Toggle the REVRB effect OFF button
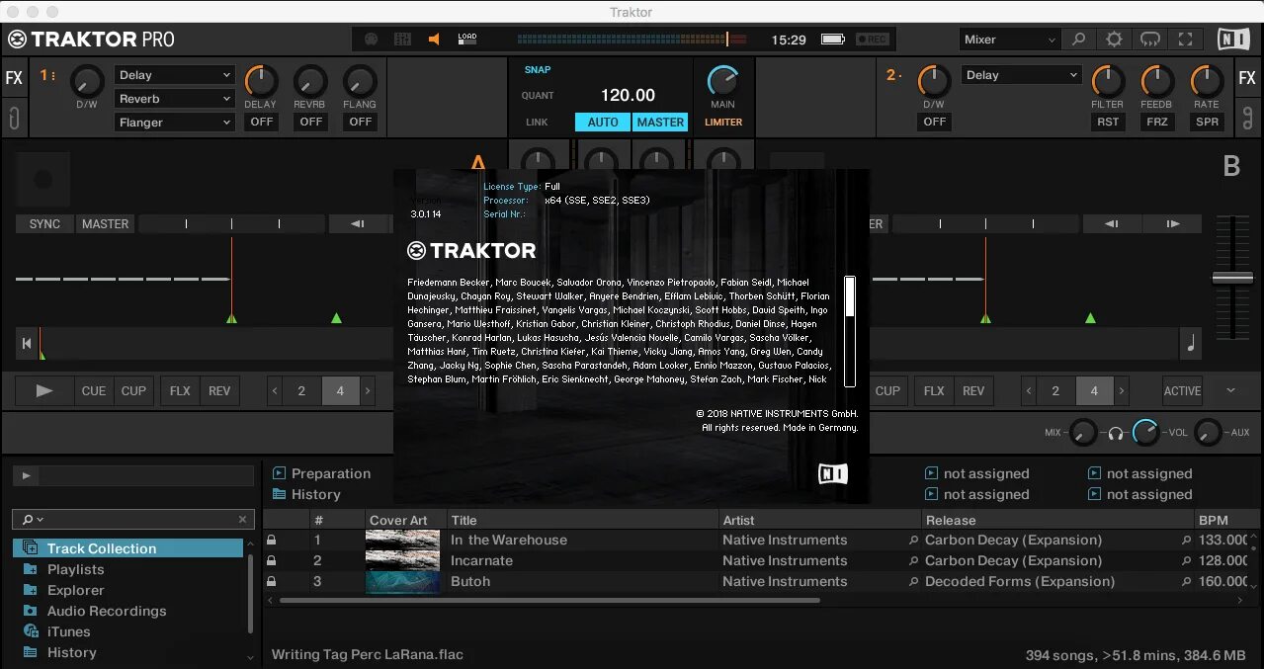This screenshot has height=669, width=1264. point(310,122)
